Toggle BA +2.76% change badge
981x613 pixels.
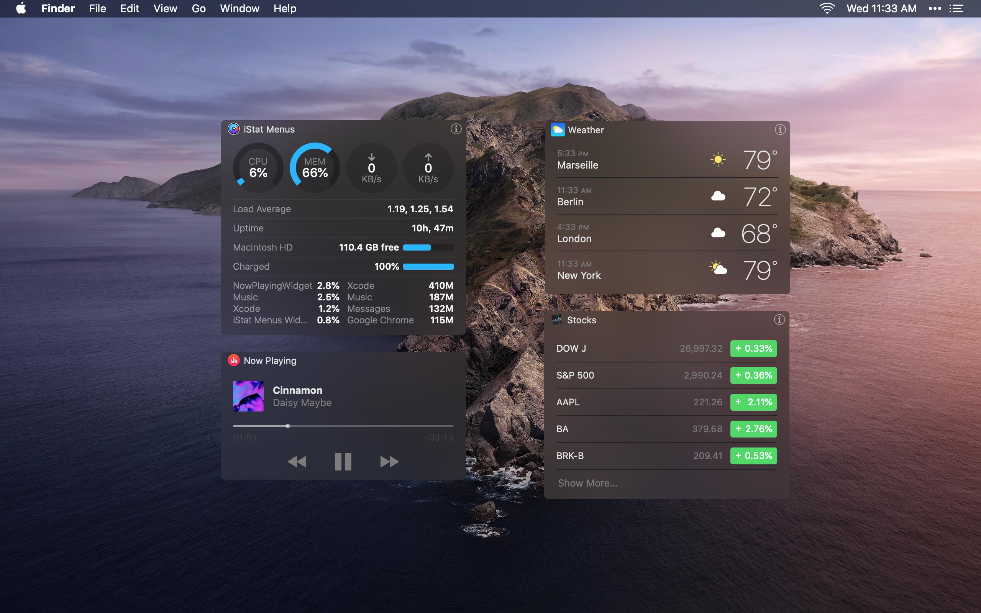[x=754, y=429]
